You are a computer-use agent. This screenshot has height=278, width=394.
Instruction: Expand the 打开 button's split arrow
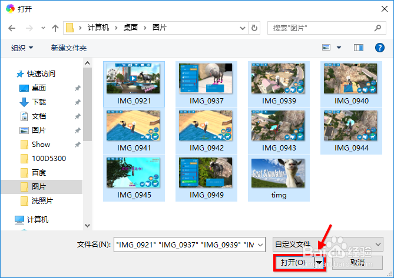pyautogui.click(x=319, y=263)
